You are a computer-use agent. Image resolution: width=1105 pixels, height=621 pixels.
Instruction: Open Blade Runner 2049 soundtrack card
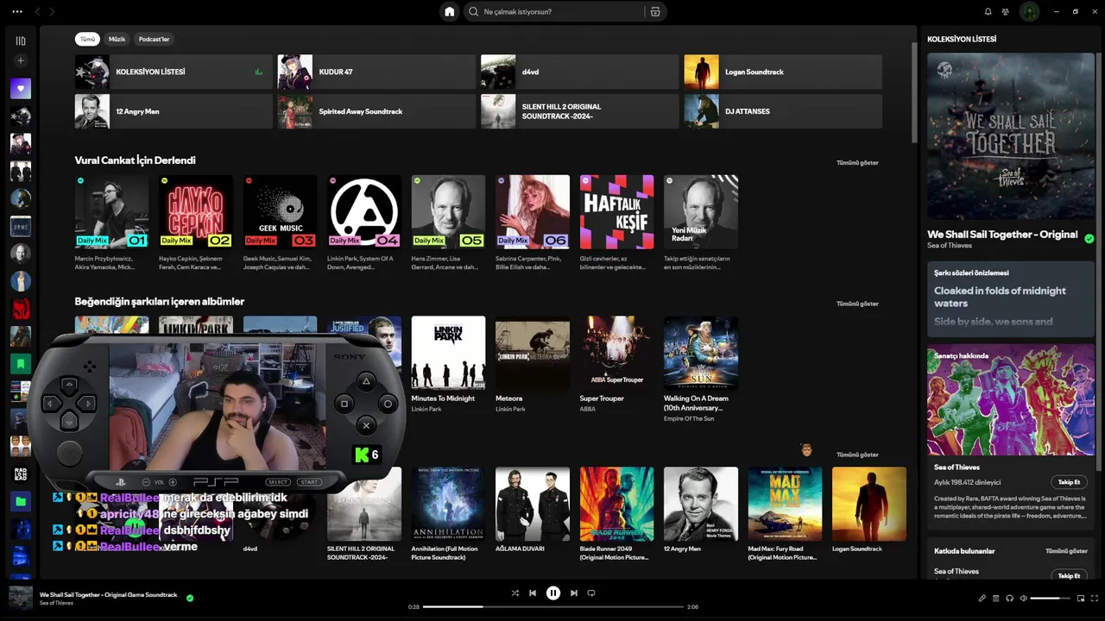(x=616, y=515)
